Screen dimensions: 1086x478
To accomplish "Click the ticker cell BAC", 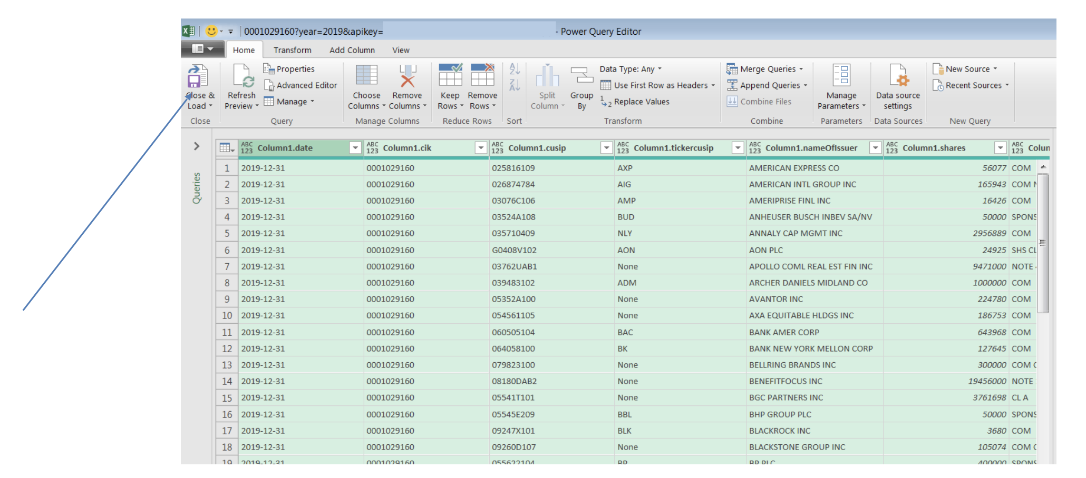I will [x=681, y=332].
